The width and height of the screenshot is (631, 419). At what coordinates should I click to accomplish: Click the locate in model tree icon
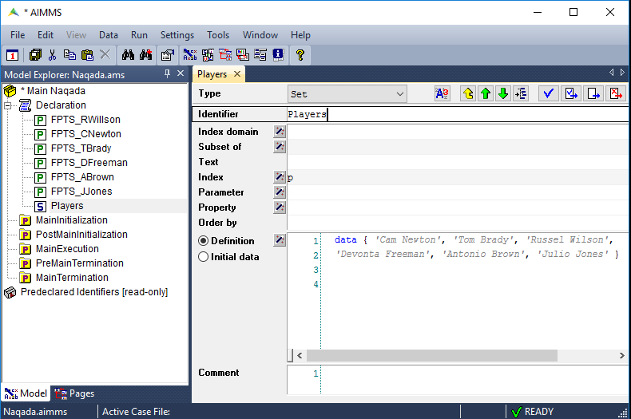click(x=521, y=93)
